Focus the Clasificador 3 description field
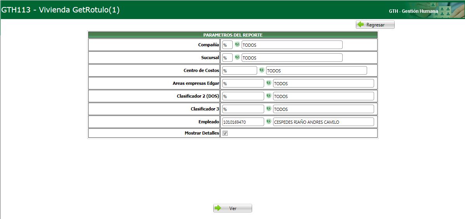 (324, 109)
